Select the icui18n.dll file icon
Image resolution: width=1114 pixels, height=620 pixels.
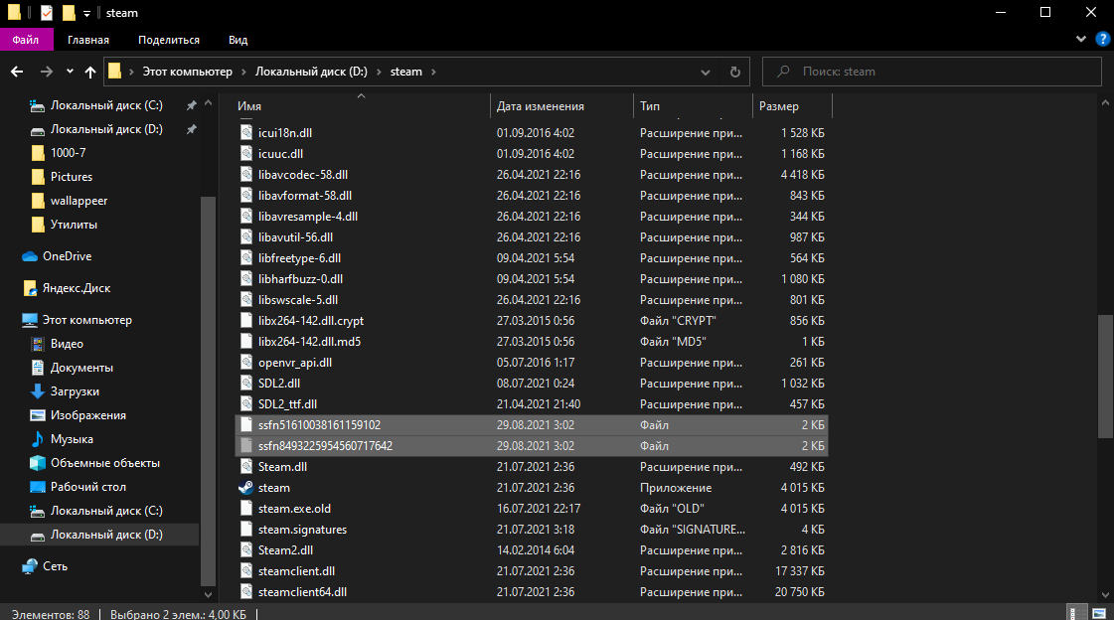click(245, 133)
